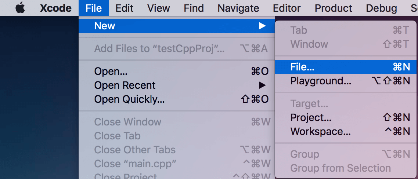Select Playground… from the New submenu
The height and width of the screenshot is (179, 418).
point(320,81)
